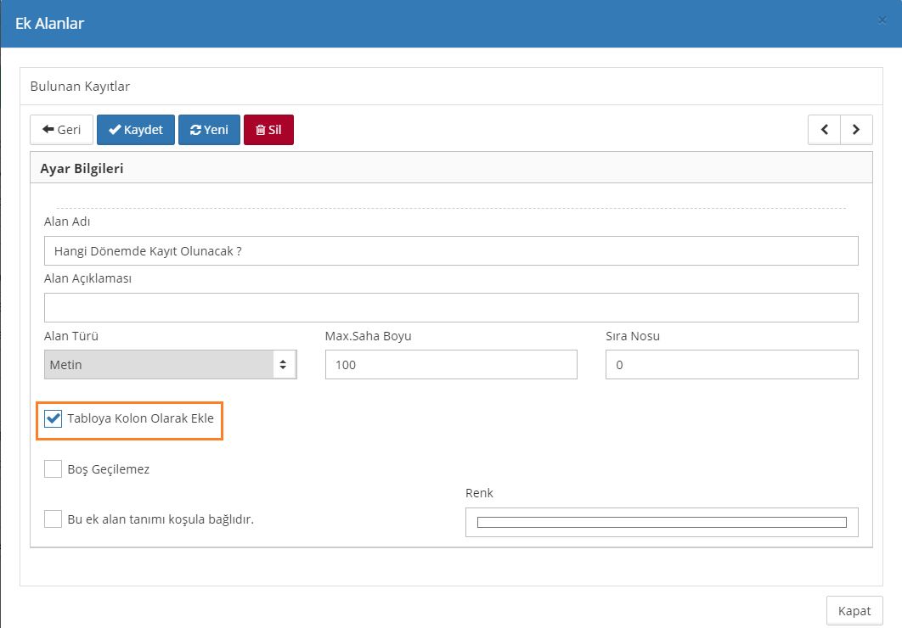Check 'Bu ek alan tanımı koşula bağlıdır'
Screen dimensions: 902x628
tap(54, 519)
